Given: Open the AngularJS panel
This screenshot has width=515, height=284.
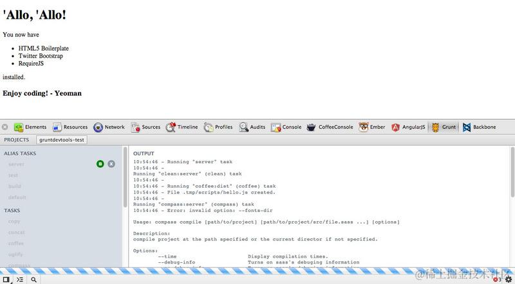Looking at the screenshot, I should click(x=408, y=127).
